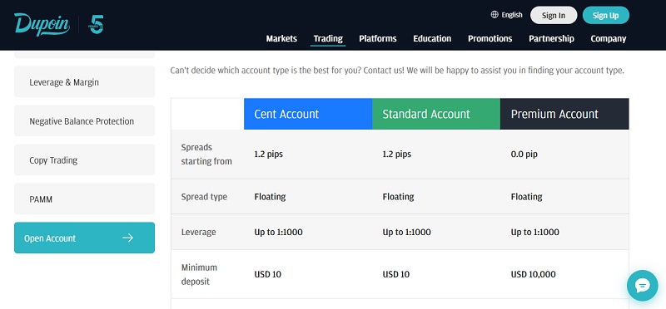Click '0.0 pip' under Premium Account
This screenshot has width=666, height=309.
(524, 154)
